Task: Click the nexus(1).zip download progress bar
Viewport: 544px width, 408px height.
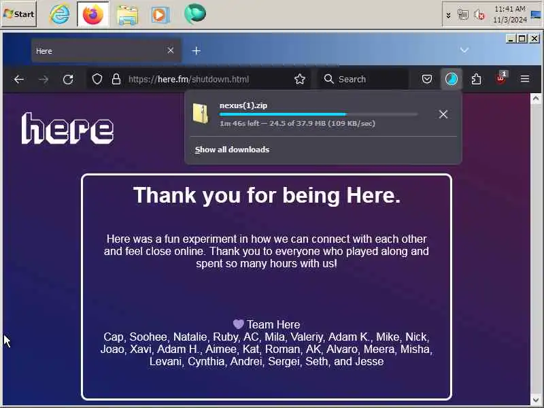Action: point(318,114)
